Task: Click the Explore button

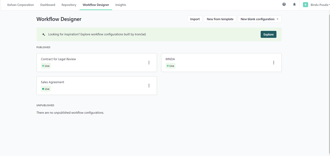Action: [x=268, y=34]
